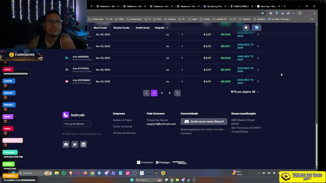Click the Axie #7742429 thumbnail image
Screen dimensions: 326x183
(67, 70)
